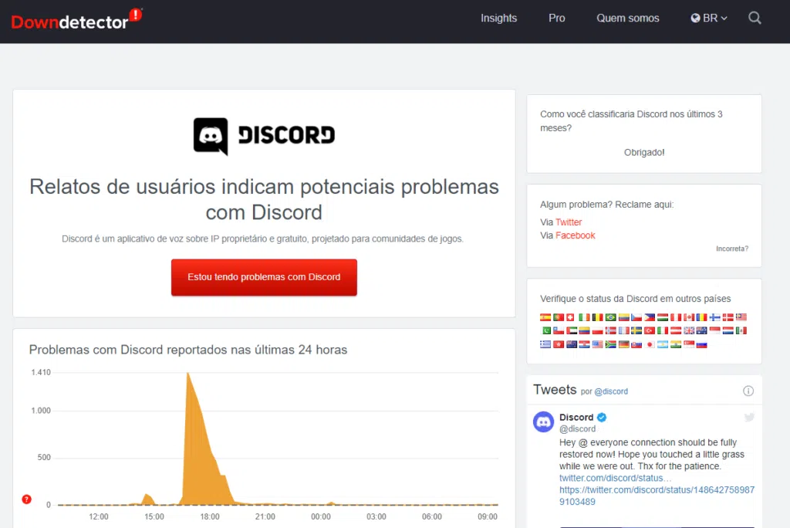Viewport: 790px width, 528px height.
Task: Open the twitter.com/discord/status tweet link
Action: point(614,478)
